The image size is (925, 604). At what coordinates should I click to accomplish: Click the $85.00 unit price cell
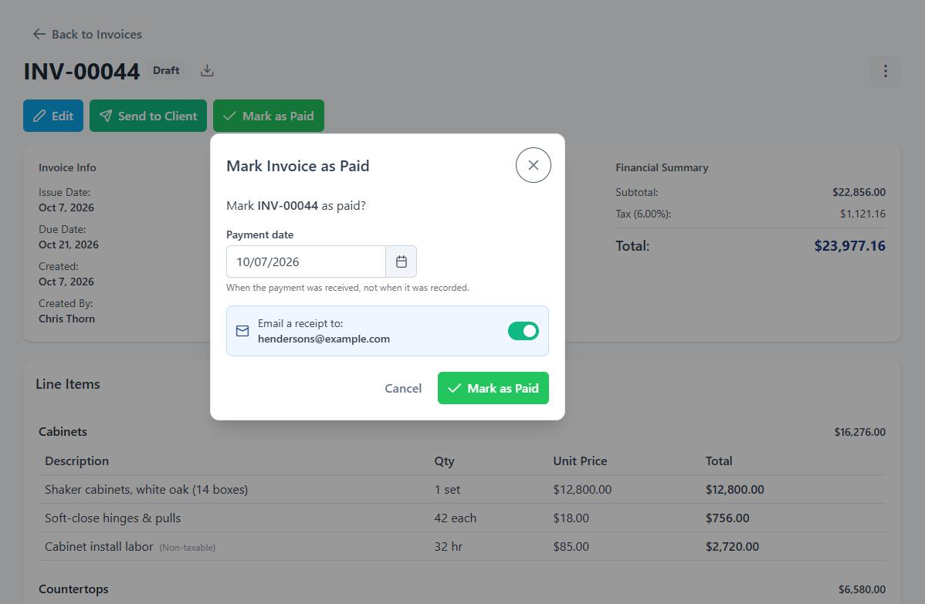571,547
